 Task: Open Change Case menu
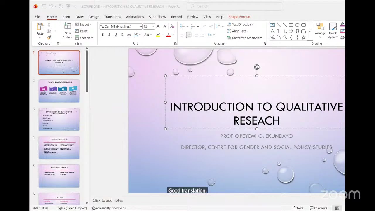tap(148, 35)
